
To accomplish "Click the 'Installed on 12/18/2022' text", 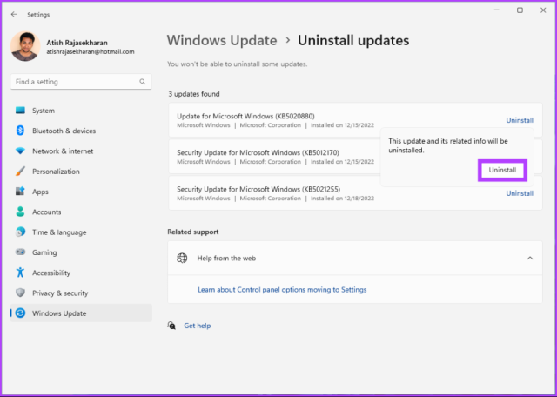I will click(x=342, y=198).
